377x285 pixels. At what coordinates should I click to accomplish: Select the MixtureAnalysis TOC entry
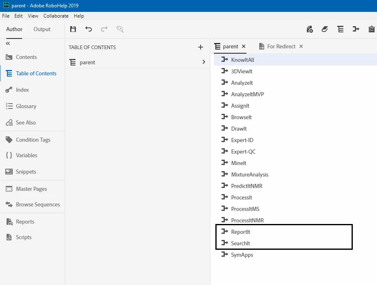pos(295,175)
